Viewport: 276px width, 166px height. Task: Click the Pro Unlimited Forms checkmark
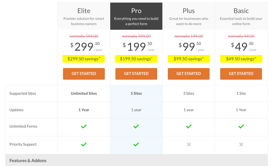(x=136, y=126)
